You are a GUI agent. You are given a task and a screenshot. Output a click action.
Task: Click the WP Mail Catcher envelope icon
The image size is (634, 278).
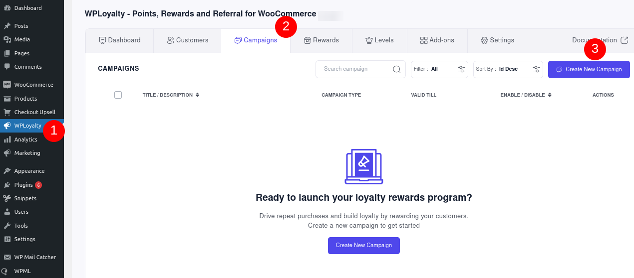point(7,257)
